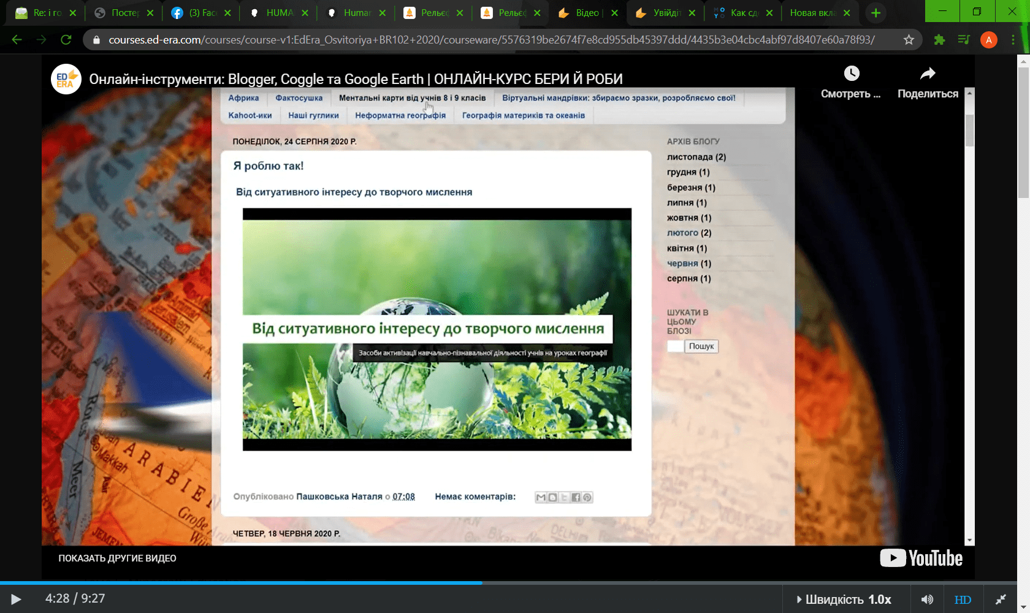The width and height of the screenshot is (1030, 613).
Task: Open the 'Наші гуглики' blog tab
Action: tap(313, 115)
